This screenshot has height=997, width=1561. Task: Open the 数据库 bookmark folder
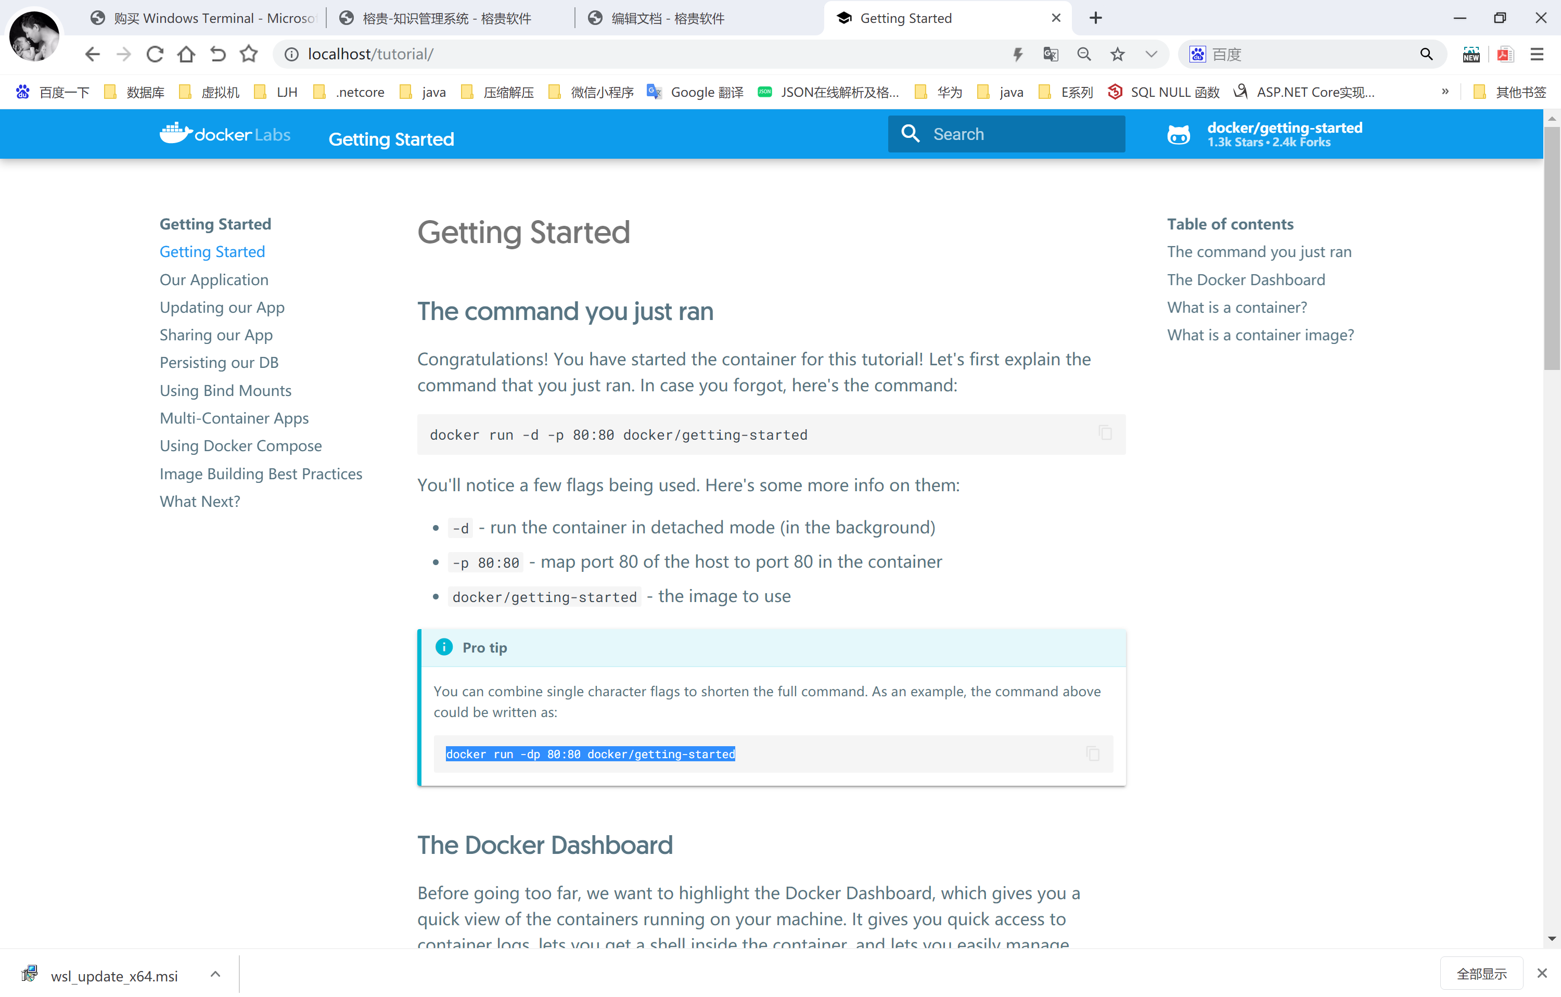click(135, 92)
